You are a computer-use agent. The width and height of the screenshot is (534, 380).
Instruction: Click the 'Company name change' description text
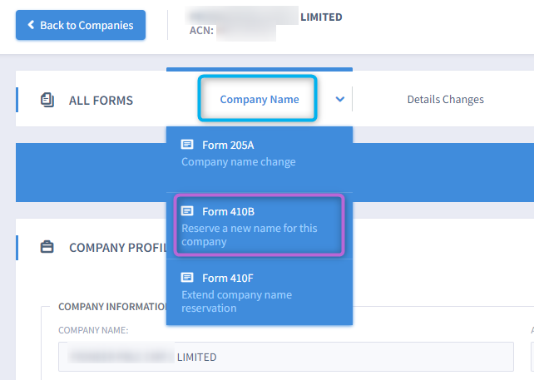239,162
